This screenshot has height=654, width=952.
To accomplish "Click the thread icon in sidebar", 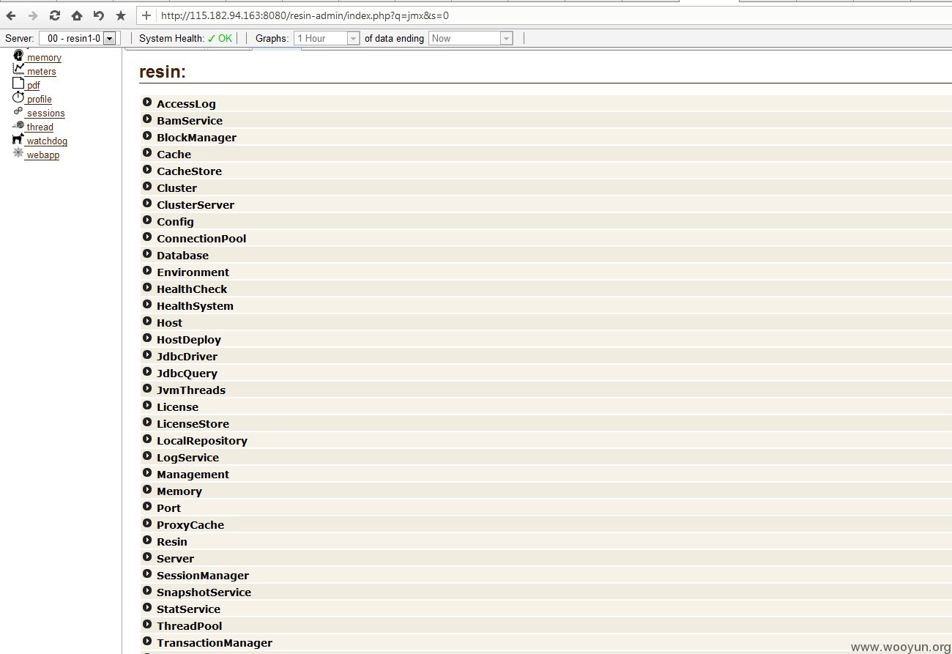I will 18,125.
